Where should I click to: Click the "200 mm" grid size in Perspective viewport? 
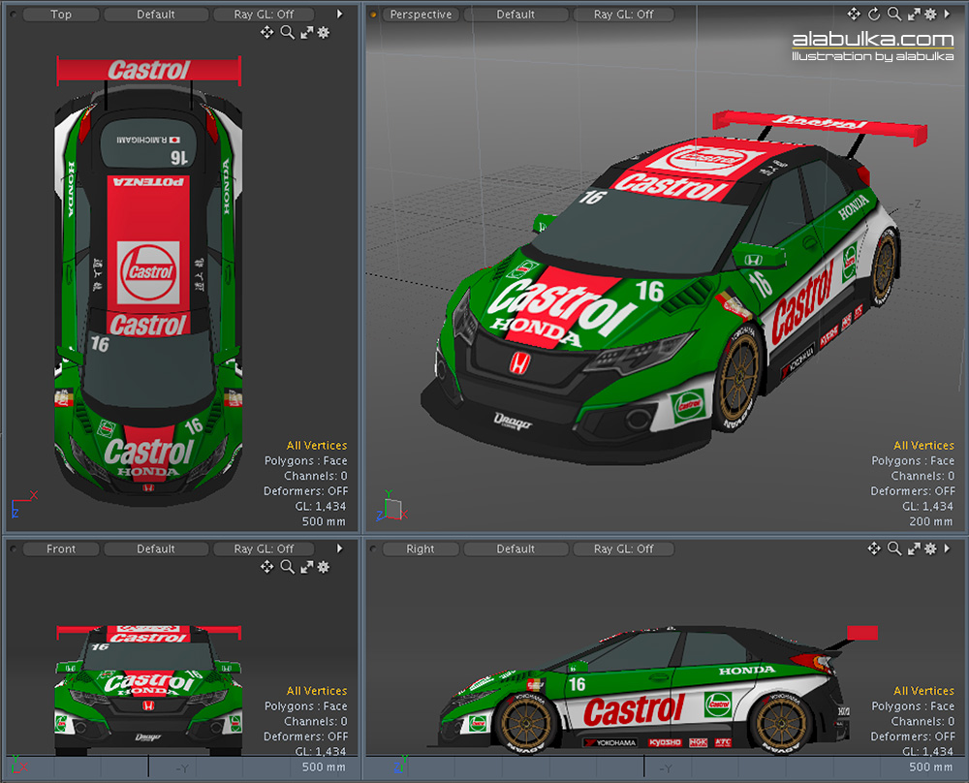pyautogui.click(x=930, y=521)
